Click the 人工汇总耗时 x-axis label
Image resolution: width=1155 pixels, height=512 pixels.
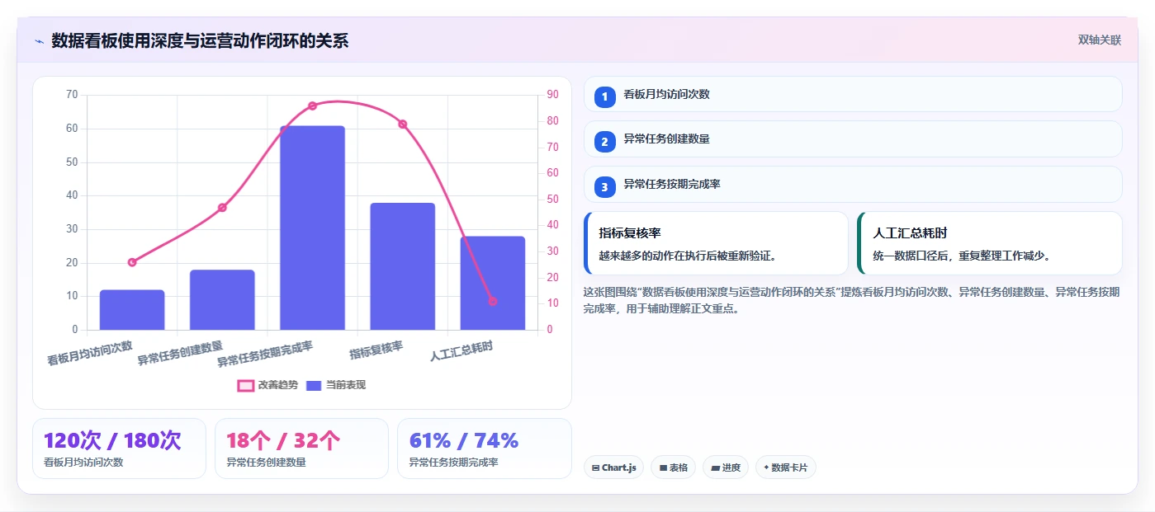click(462, 351)
